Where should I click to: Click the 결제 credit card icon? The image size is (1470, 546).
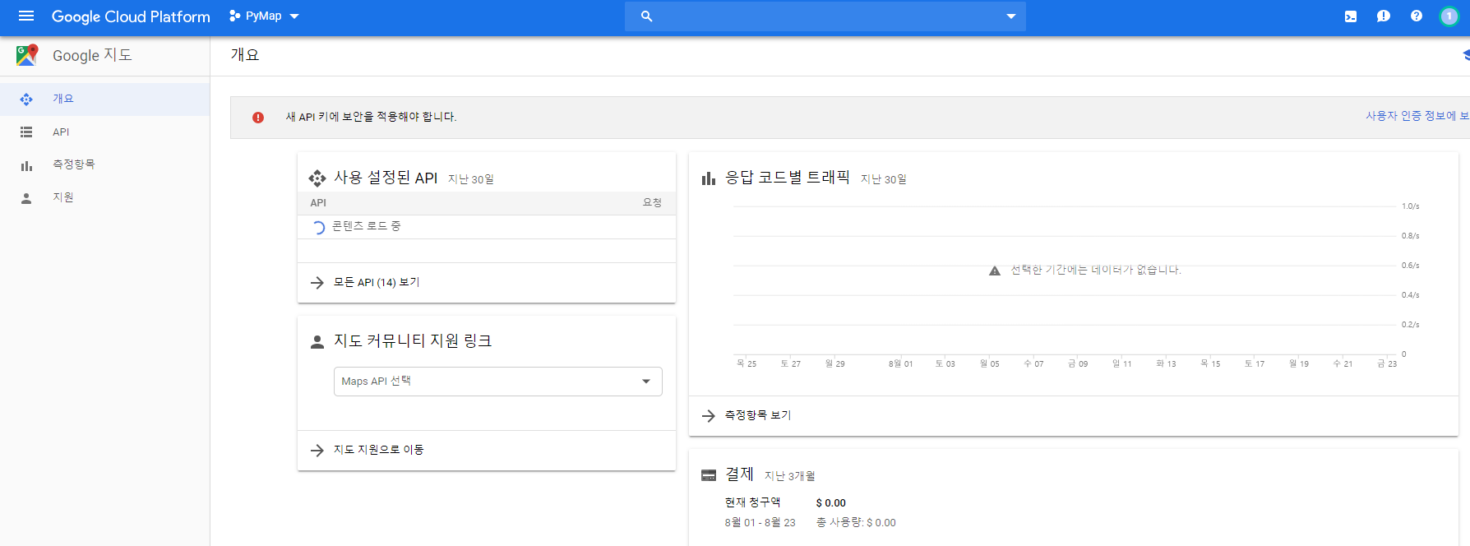click(x=709, y=475)
